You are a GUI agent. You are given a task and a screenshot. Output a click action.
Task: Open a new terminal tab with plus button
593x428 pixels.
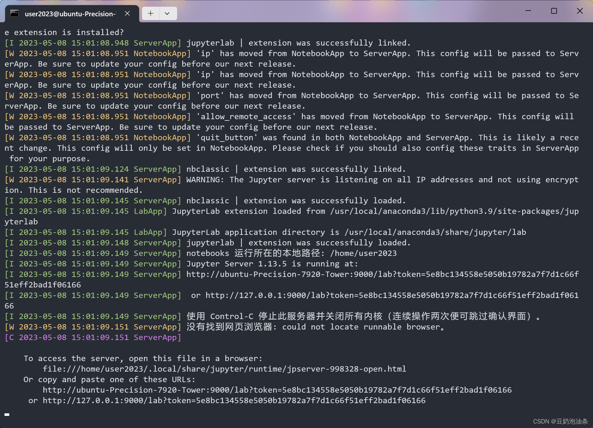click(150, 13)
